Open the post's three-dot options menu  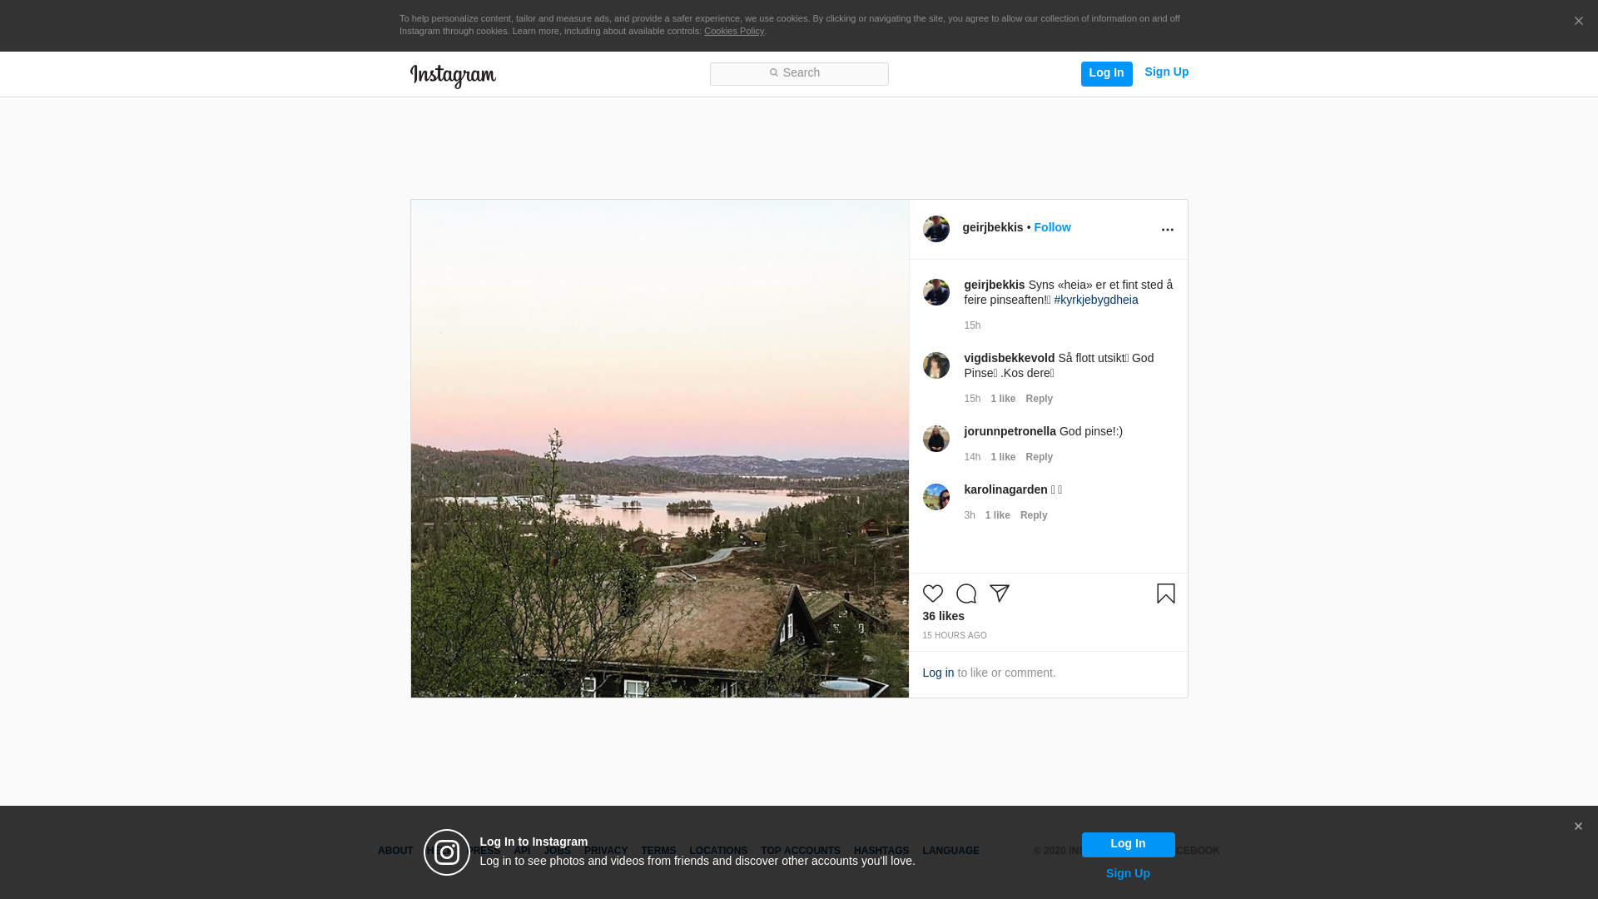1167,230
